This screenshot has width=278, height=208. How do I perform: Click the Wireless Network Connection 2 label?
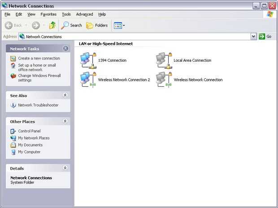[124, 80]
